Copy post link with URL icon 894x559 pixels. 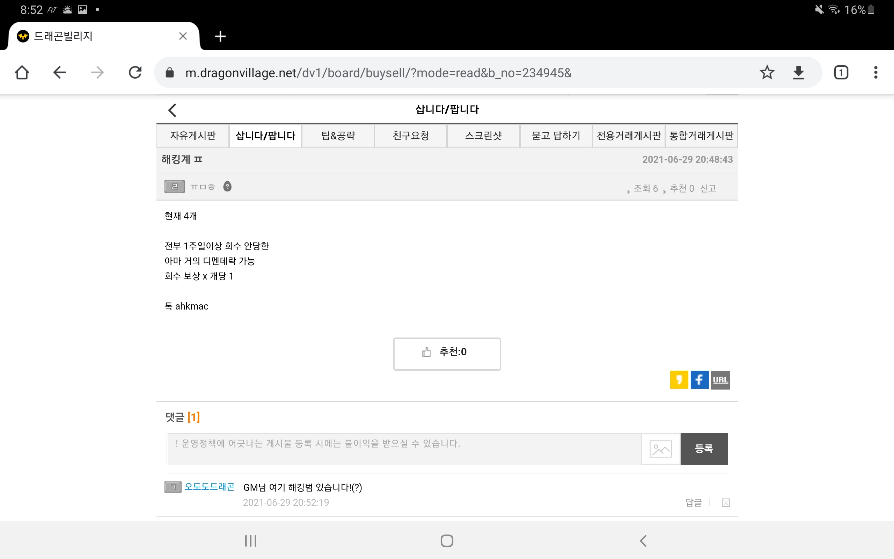pyautogui.click(x=720, y=380)
